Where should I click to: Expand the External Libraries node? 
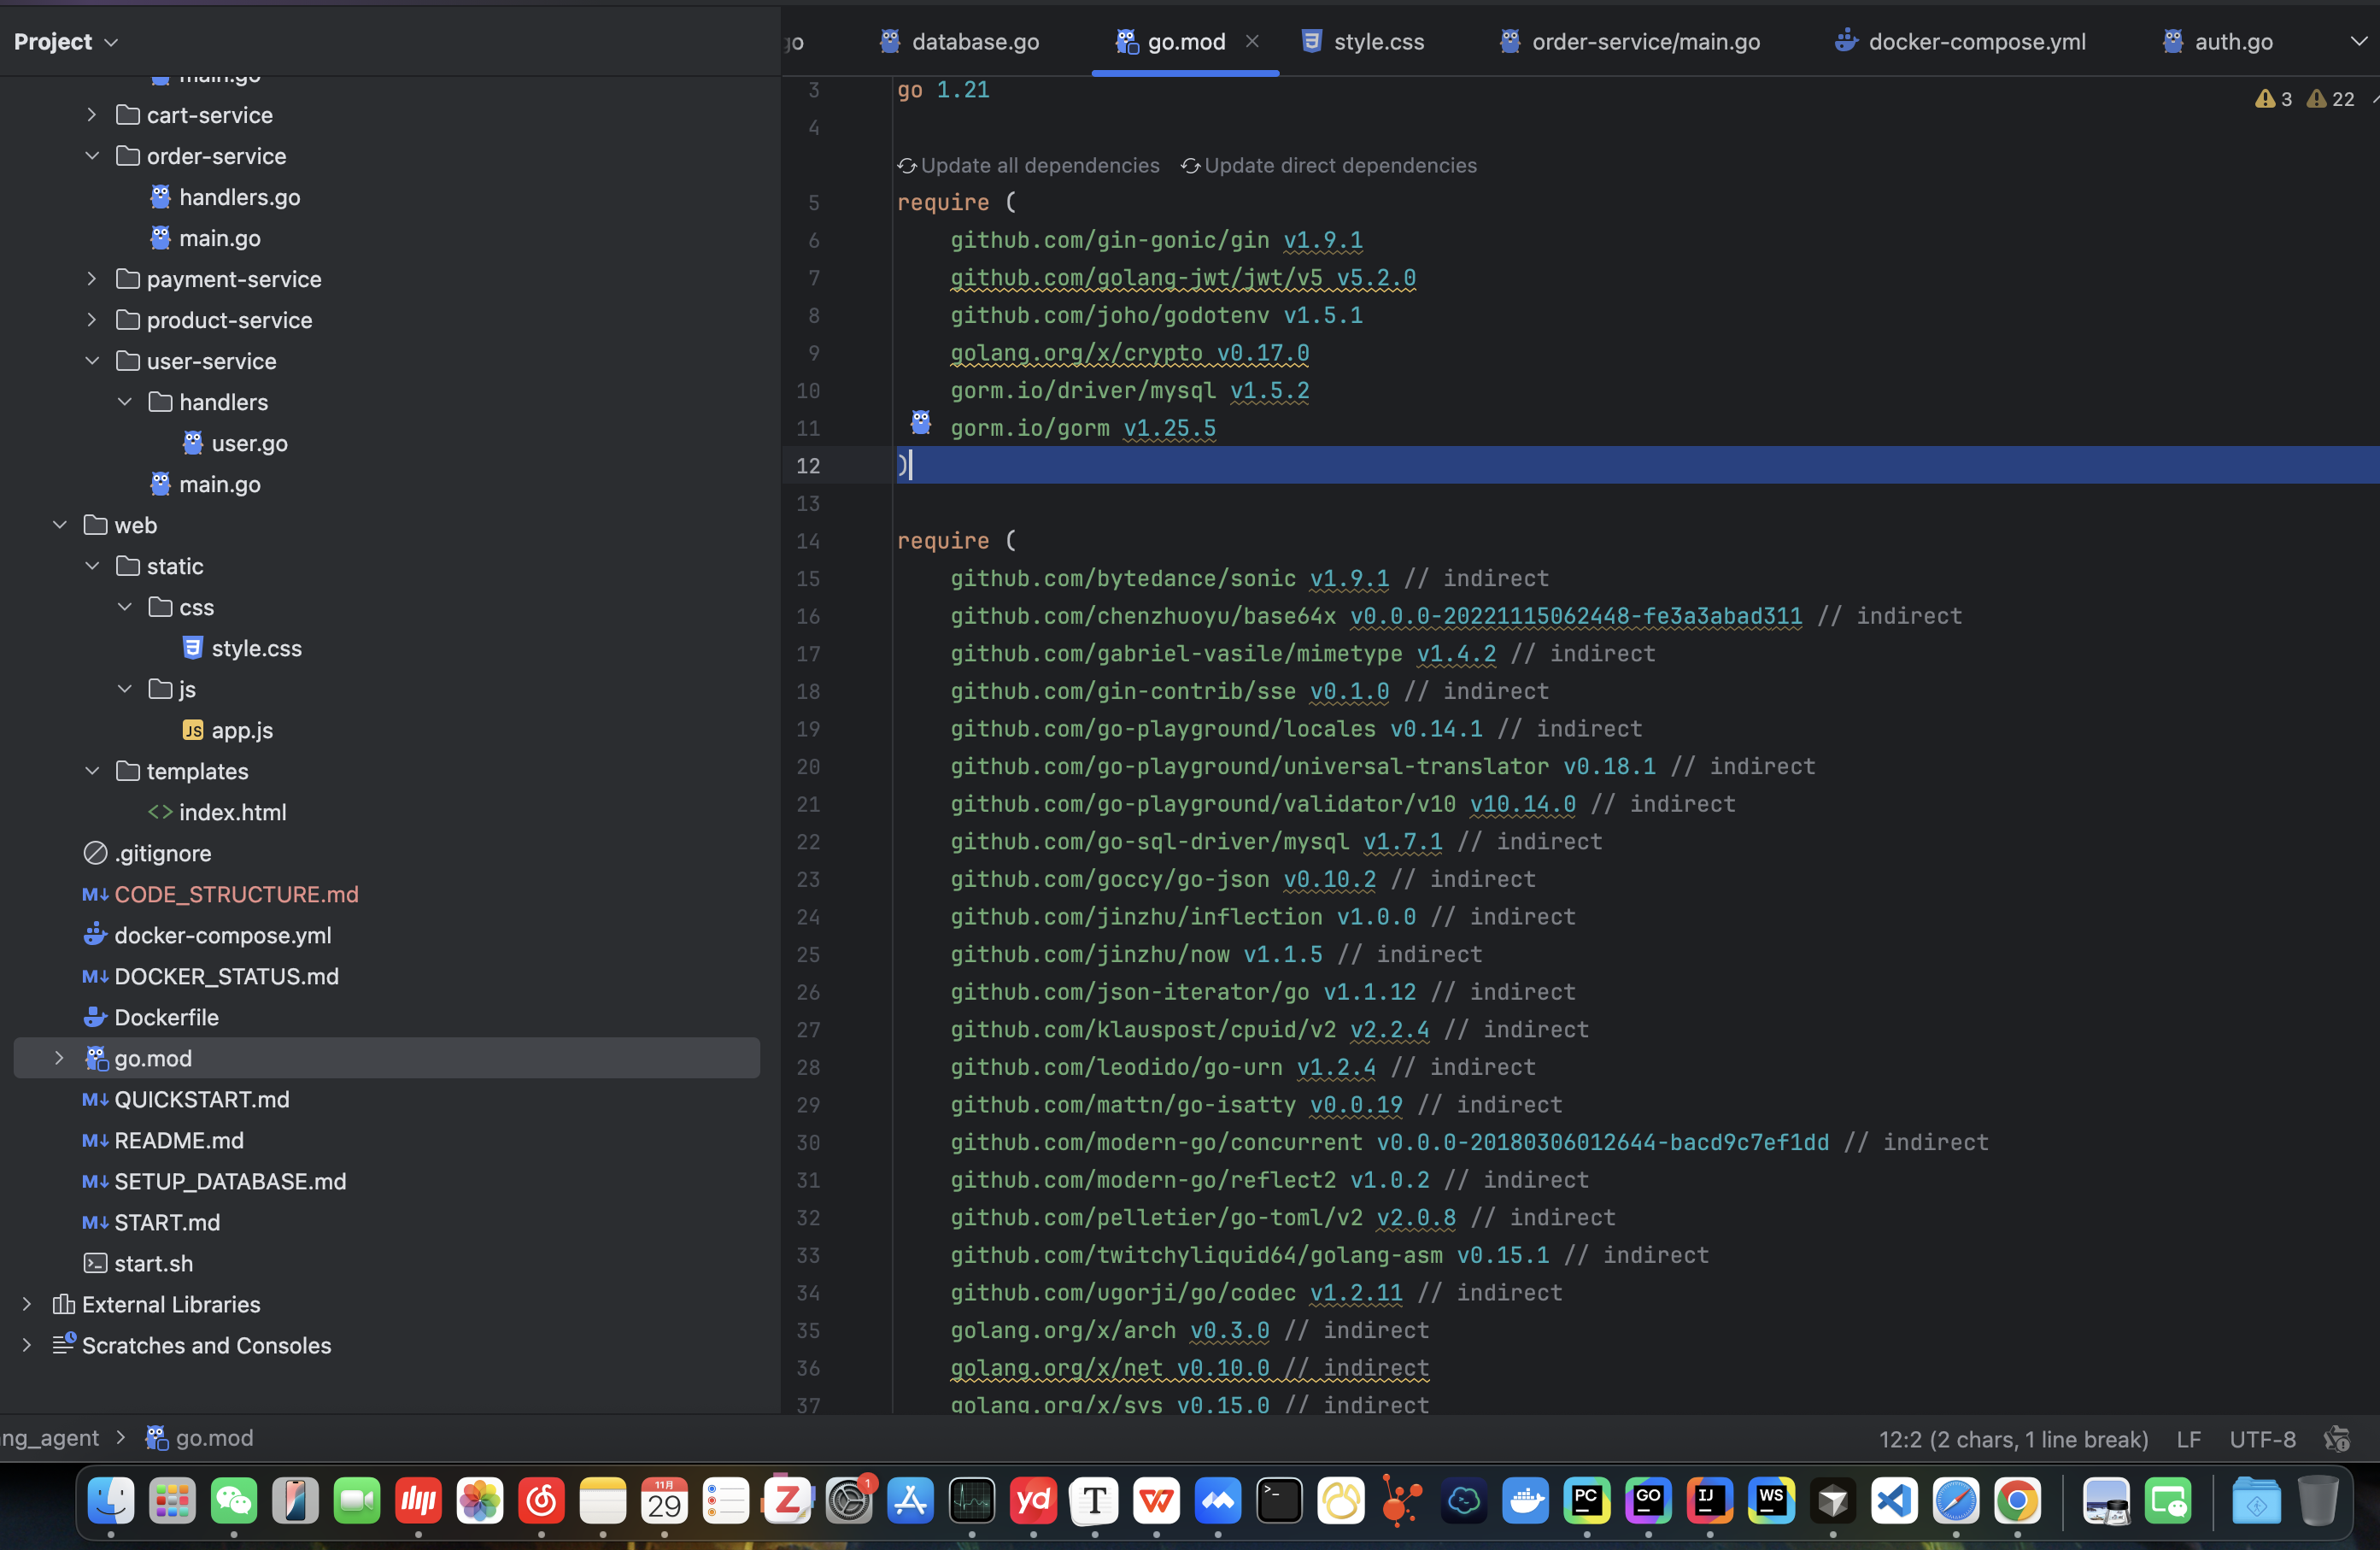tap(27, 1304)
